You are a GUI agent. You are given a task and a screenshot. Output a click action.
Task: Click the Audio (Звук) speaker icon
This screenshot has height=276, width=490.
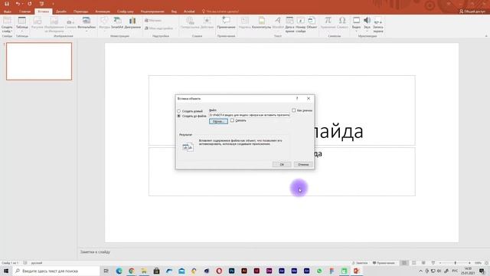pos(367,21)
